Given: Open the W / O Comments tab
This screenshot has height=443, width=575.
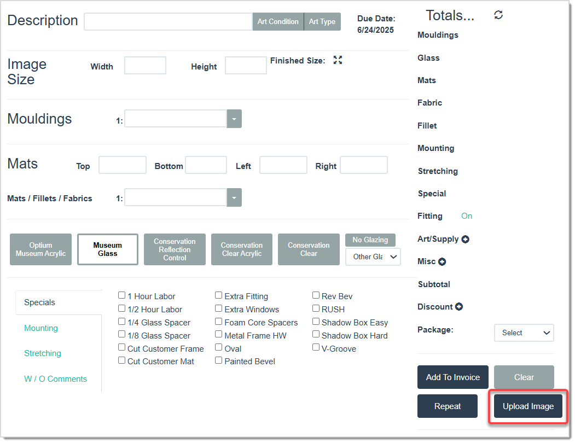Looking at the screenshot, I should coord(55,378).
